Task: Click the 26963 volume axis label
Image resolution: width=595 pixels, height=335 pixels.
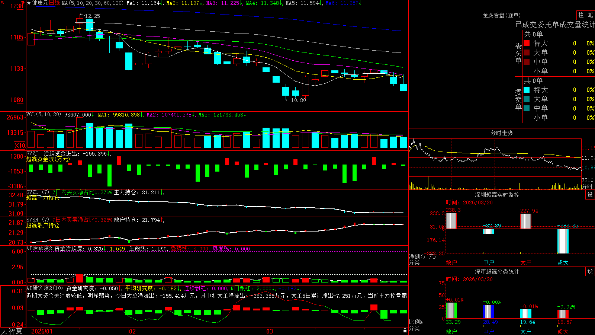Action: tap(15, 117)
